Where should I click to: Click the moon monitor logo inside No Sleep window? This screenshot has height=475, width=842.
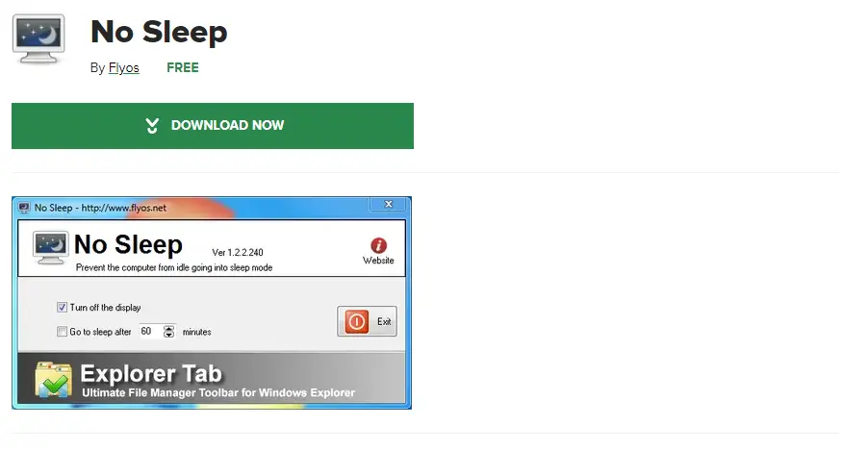50,247
